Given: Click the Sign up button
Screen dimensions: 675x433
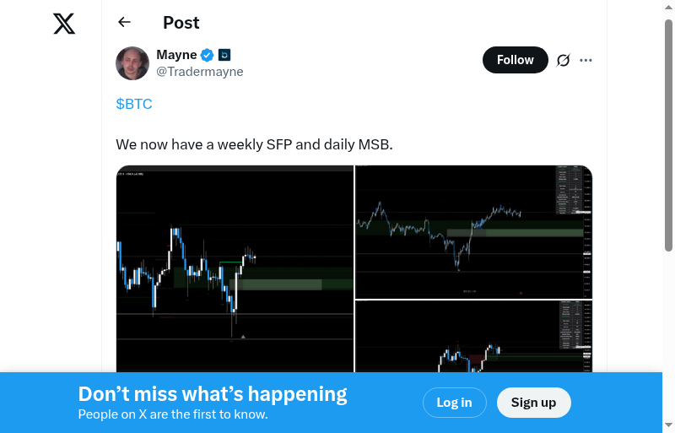Looking at the screenshot, I should pyautogui.click(x=533, y=403).
